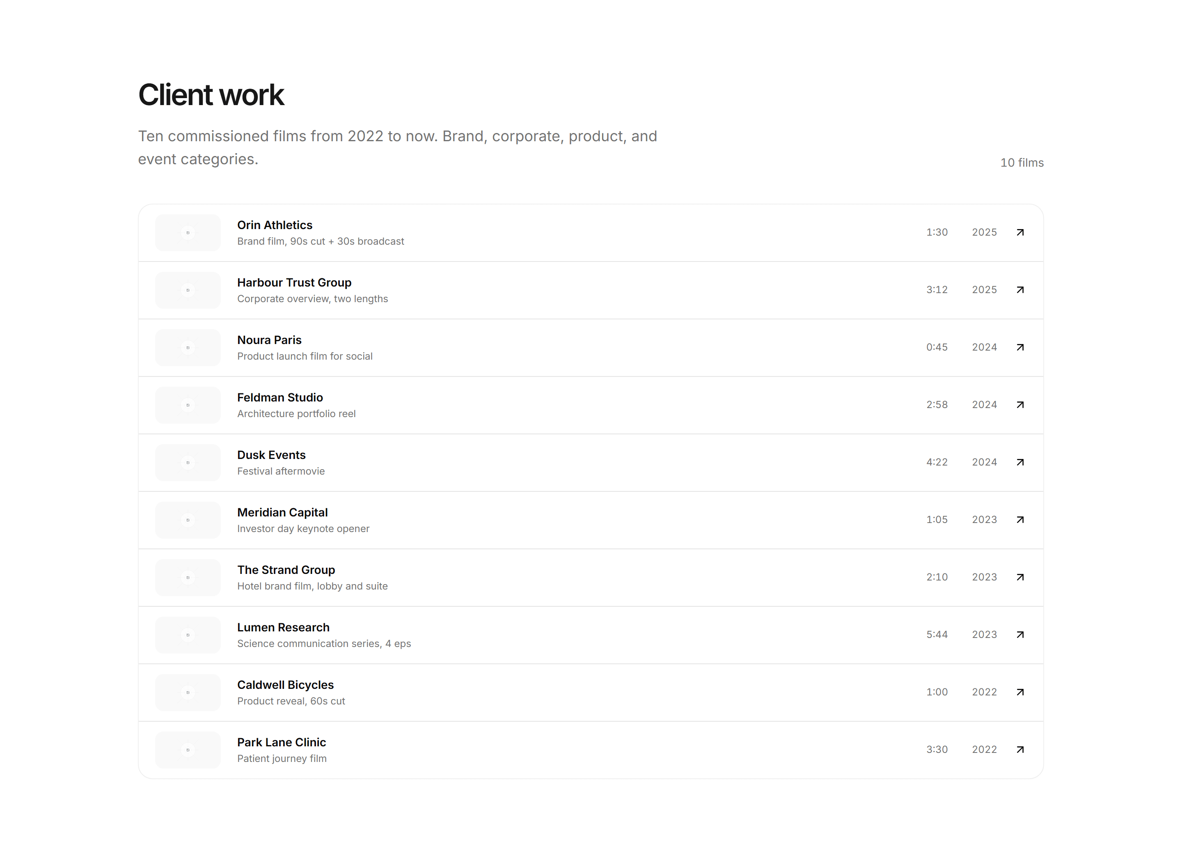Click the 2023 year in Lumen Research row
The width and height of the screenshot is (1182, 858).
pyautogui.click(x=984, y=635)
